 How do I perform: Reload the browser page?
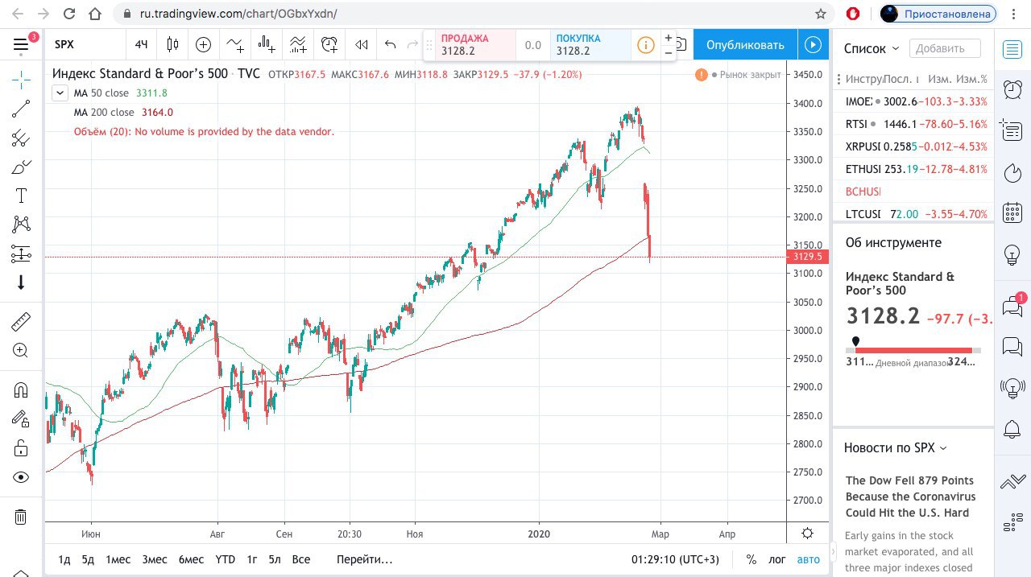69,14
